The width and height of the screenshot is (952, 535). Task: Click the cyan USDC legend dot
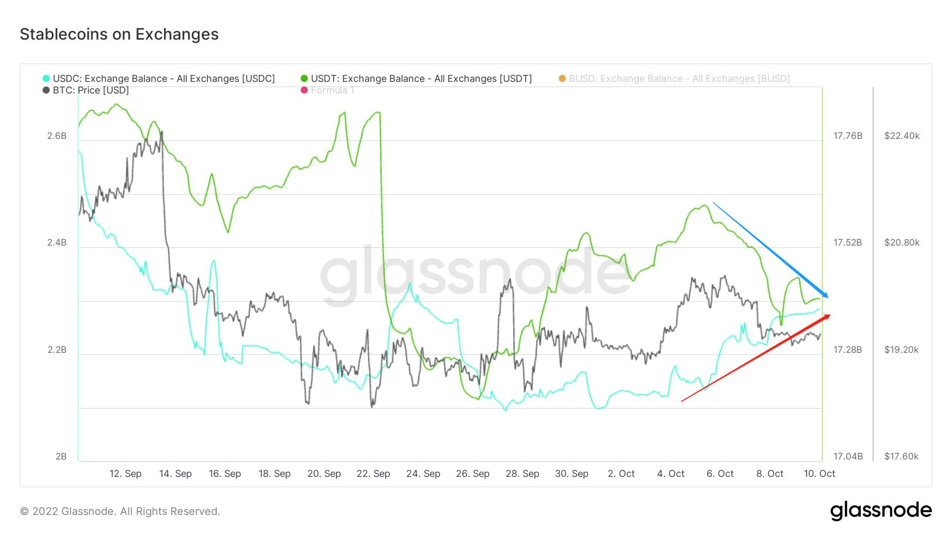[x=46, y=79]
